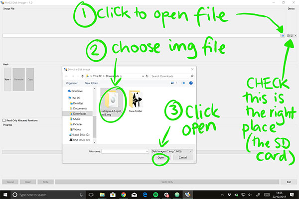Open the Hash type None dropdown
This screenshot has width=299, height=199.
tap(7, 79)
